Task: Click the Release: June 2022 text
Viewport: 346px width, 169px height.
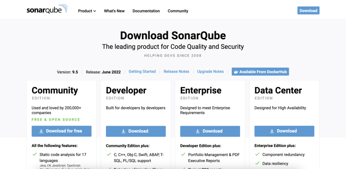Action: 103,72
